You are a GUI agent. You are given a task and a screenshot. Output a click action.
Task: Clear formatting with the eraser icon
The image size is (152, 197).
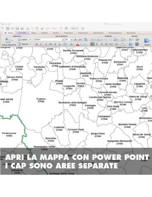[x=86, y=39]
